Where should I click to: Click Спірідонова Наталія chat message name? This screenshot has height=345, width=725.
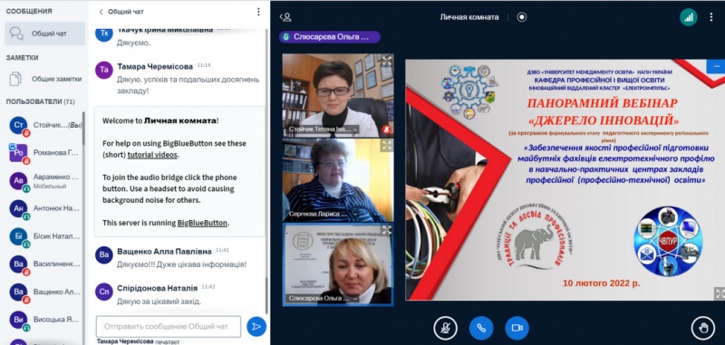pyautogui.click(x=157, y=288)
